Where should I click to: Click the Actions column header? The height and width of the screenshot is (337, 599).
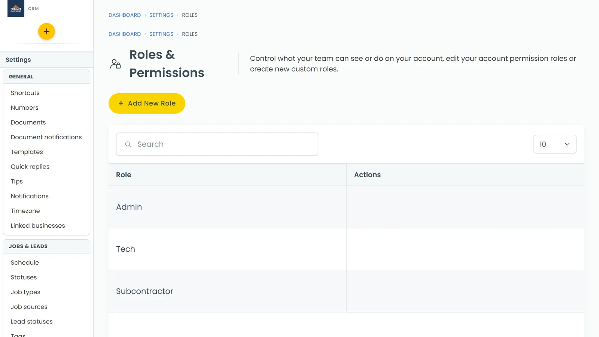tap(465, 175)
